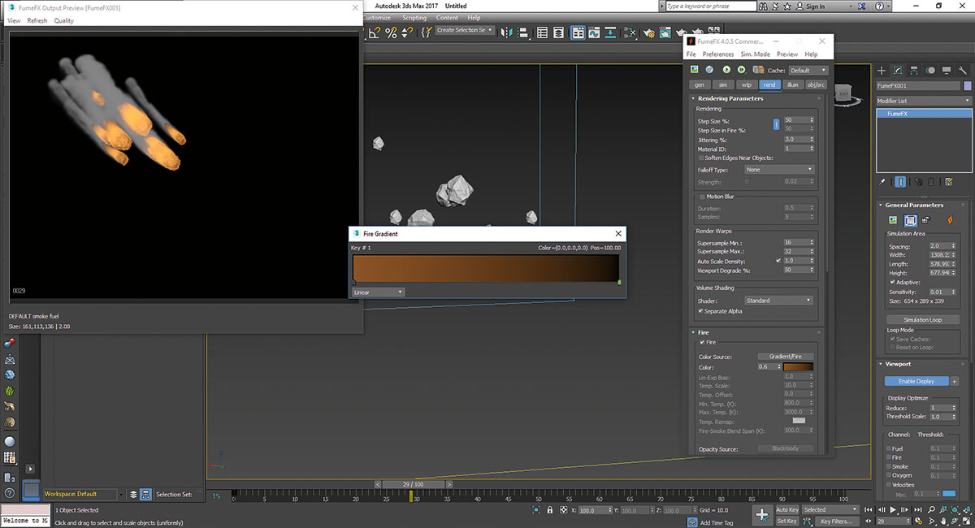Screen dimensions: 975x528
Task: Open the Modify tab in command panel
Action: click(x=898, y=71)
